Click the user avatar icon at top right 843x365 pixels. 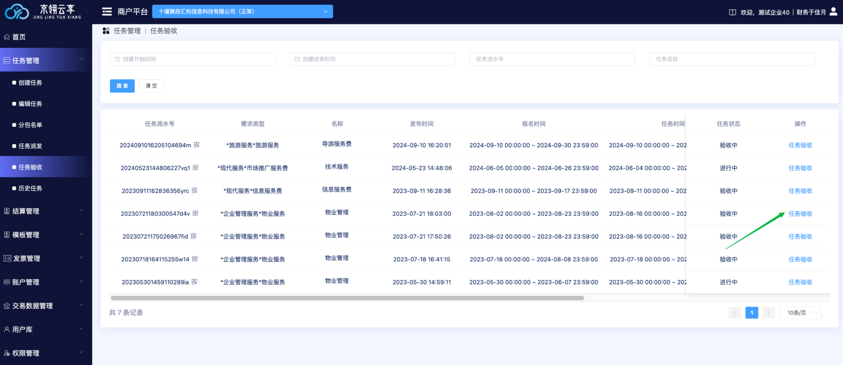pos(833,12)
